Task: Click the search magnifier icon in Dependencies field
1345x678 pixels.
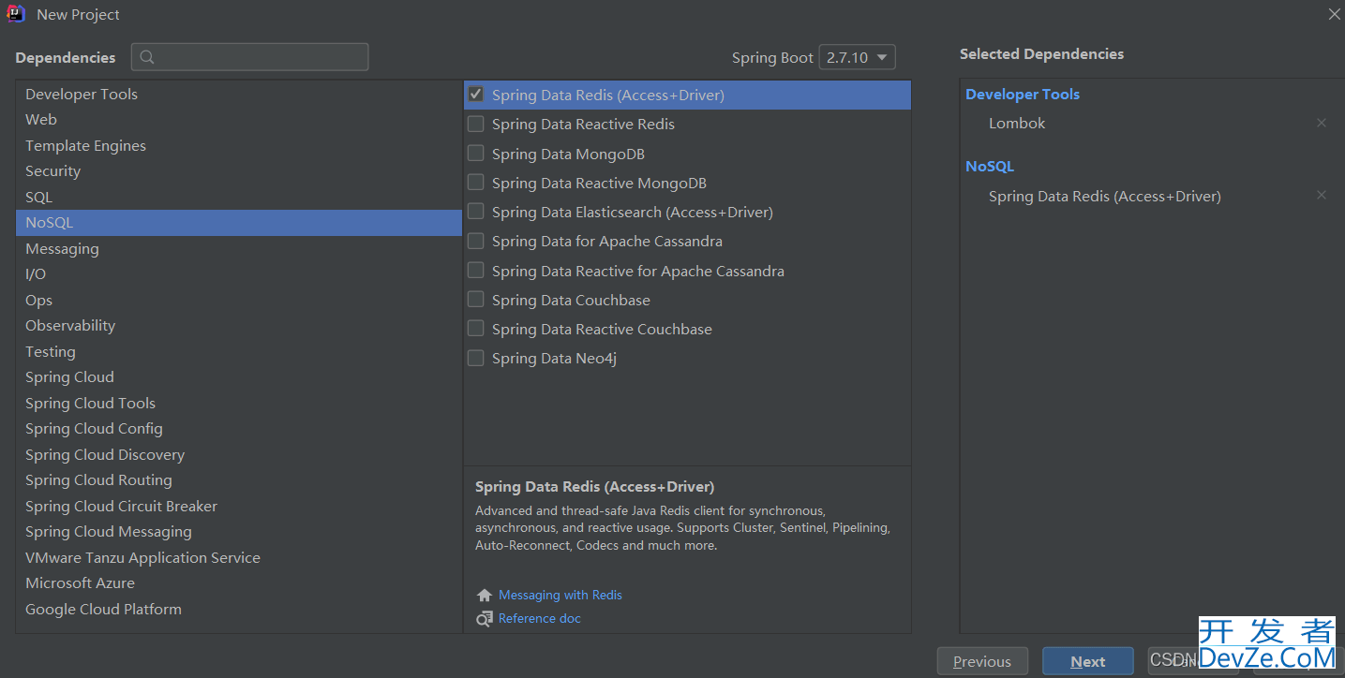Action: point(147,57)
